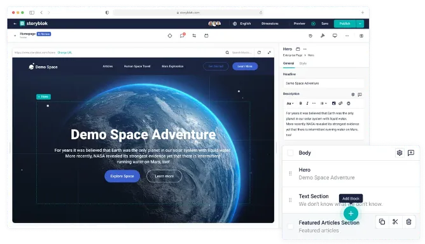Image resolution: width=425 pixels, height=244 pixels.
Task: Click the globe language icon
Action: 235,24
